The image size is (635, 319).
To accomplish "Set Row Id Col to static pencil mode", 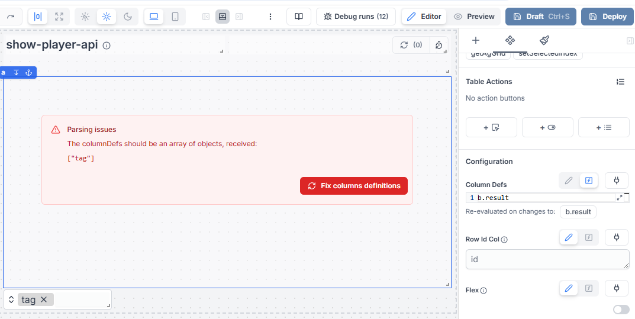I will pos(569,238).
